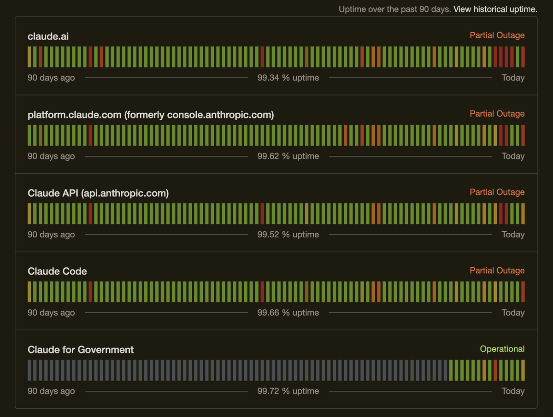Select the 99.62 % uptime value

(288, 156)
